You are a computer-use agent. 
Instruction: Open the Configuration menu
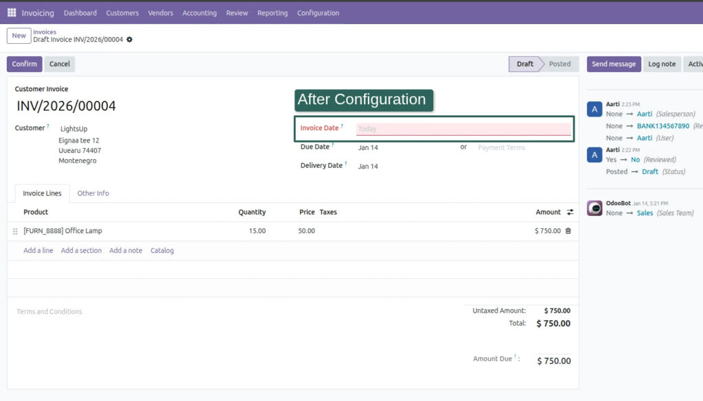tap(318, 13)
